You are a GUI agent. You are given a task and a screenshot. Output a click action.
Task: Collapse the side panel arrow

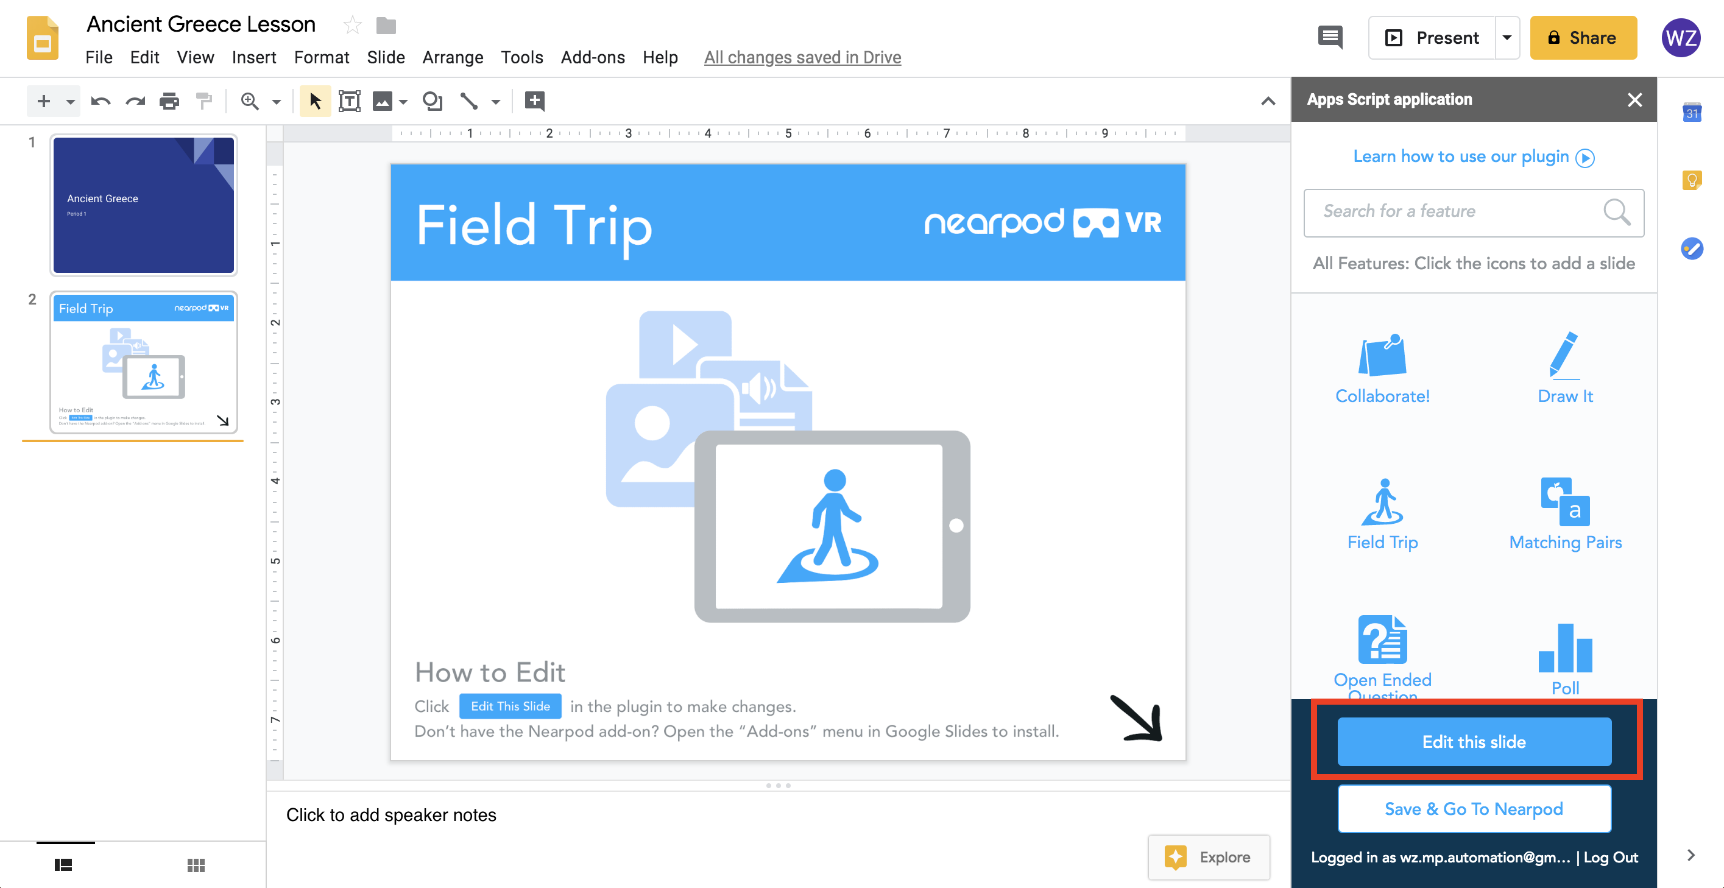pyautogui.click(x=1690, y=855)
